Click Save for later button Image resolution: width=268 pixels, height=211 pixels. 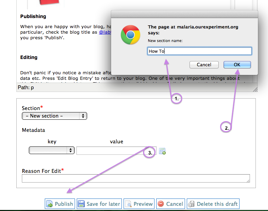pyautogui.click(x=99, y=204)
